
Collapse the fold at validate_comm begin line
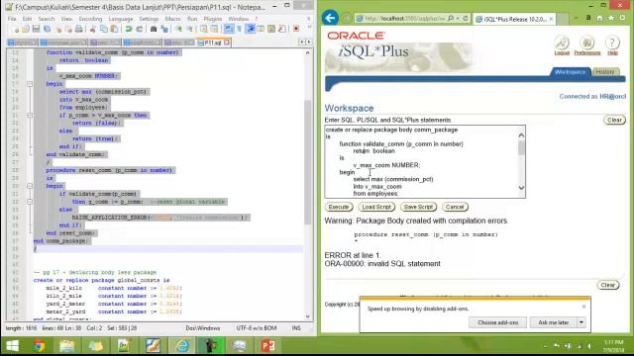click(x=30, y=84)
